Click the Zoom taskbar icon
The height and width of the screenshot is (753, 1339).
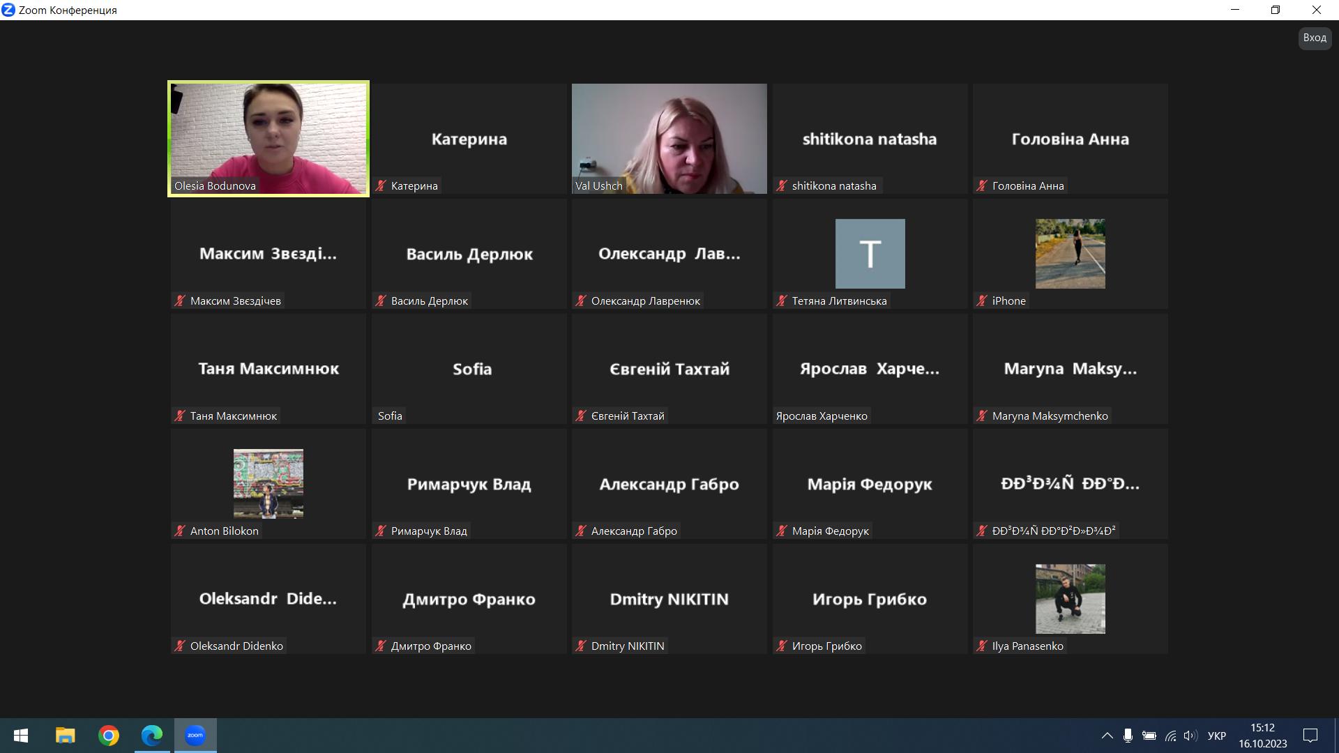click(x=195, y=736)
